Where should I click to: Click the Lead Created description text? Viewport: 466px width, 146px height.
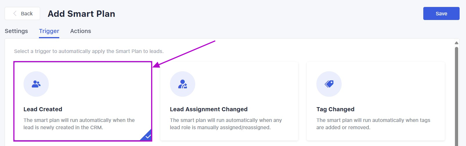point(79,124)
